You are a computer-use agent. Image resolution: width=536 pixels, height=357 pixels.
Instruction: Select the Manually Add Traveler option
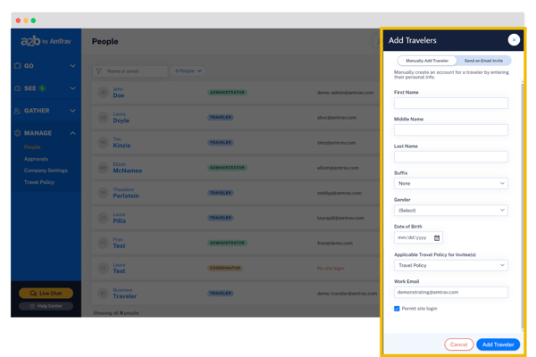427,60
